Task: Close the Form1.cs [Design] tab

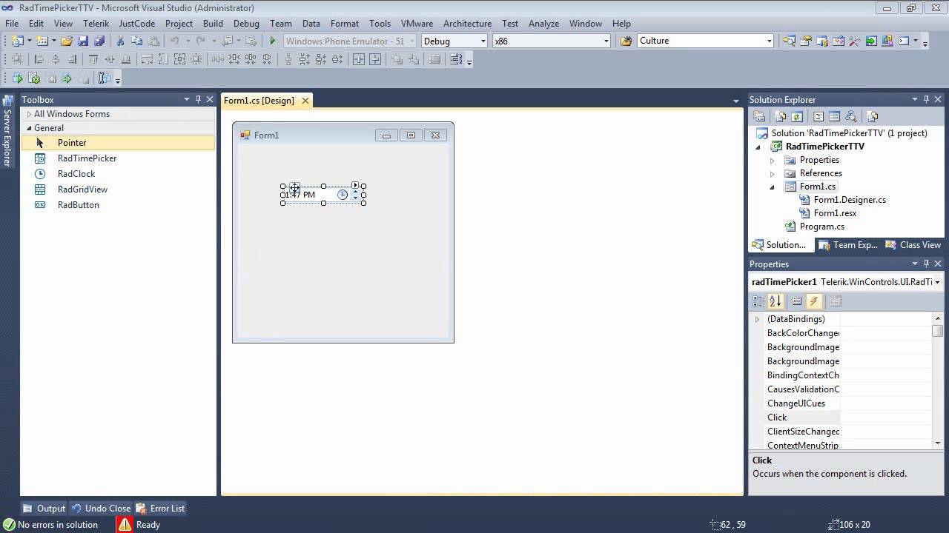Action: pos(305,101)
